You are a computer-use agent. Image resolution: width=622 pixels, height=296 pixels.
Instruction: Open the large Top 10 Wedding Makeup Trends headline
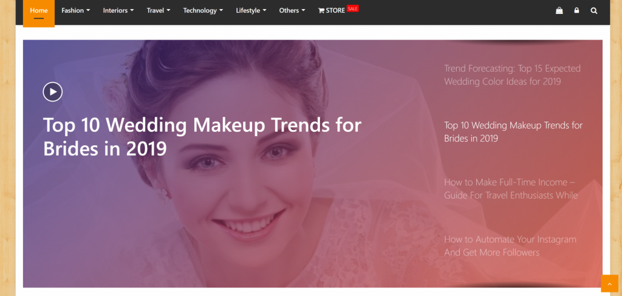point(202,137)
